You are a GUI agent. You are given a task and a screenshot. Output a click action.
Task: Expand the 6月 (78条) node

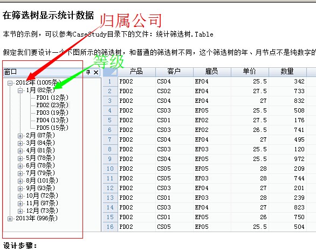click(20, 166)
